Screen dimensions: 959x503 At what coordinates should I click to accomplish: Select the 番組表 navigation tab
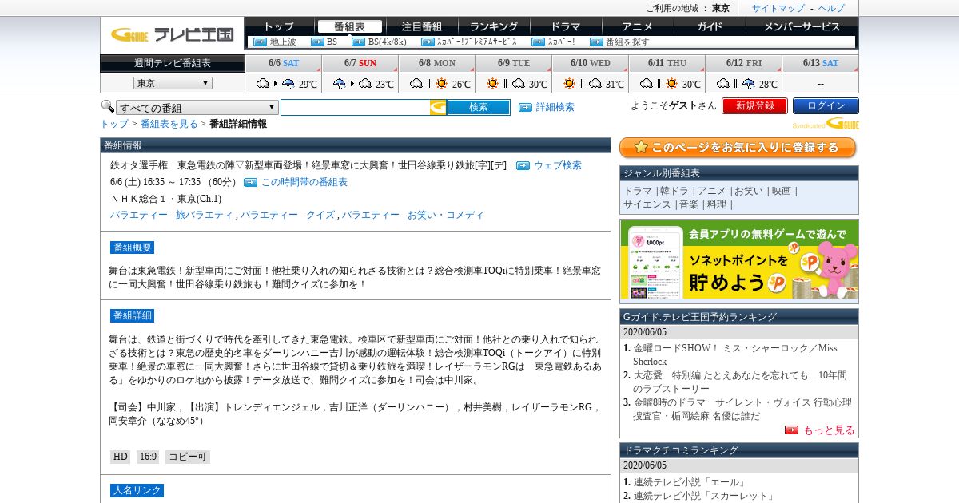pos(349,26)
